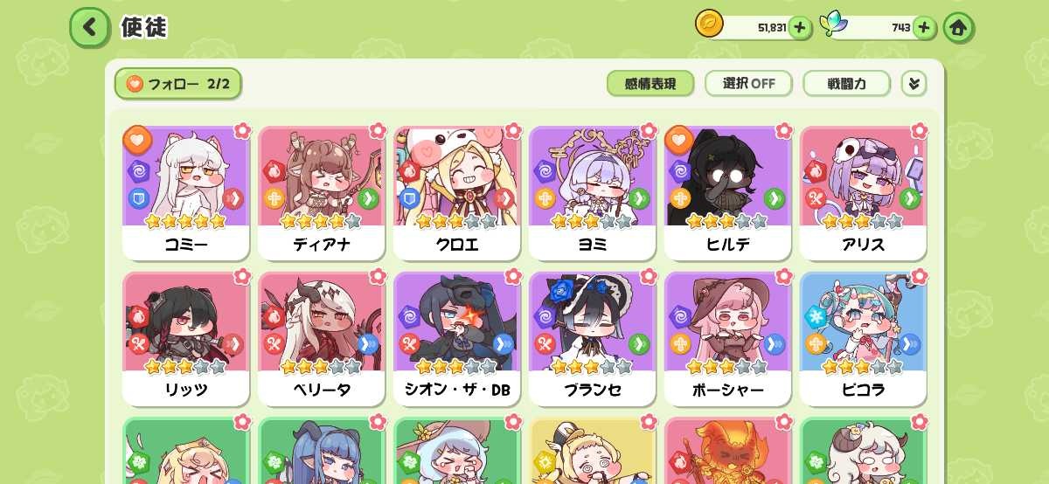Add more crystal currency with plus button

coord(924,28)
